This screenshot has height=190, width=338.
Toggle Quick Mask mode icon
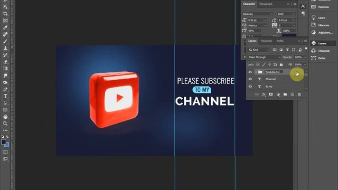5,152
